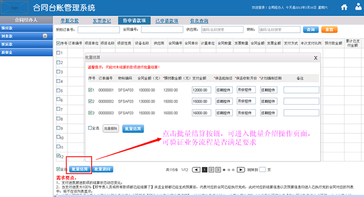Viewport: 364px width, 197px height.
Task: Uncheck dialog row for order 00000002
Action: coord(90,101)
